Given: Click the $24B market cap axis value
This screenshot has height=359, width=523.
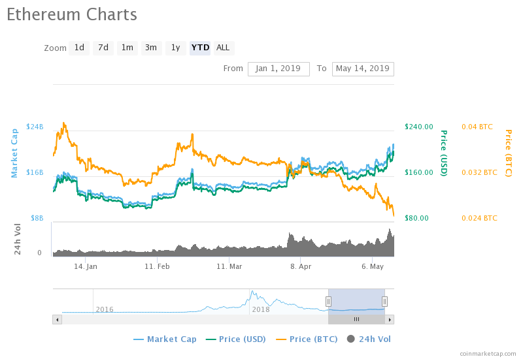Looking at the screenshot, I should coord(35,127).
